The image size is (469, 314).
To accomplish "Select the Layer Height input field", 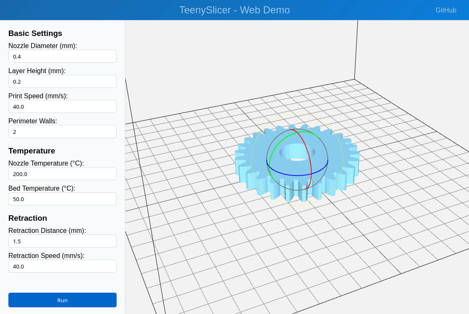I will tap(62, 82).
